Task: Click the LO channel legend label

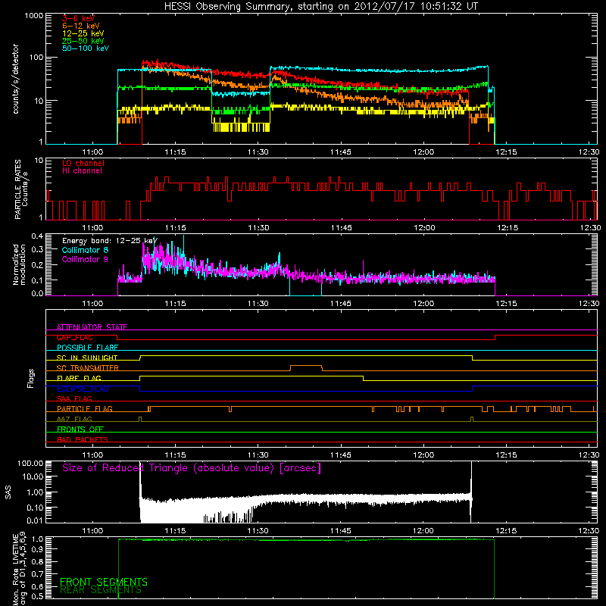Action: (x=83, y=163)
